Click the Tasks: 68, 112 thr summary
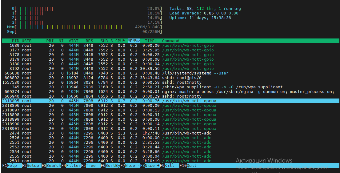This screenshot has height=173, width=340. 205,9
